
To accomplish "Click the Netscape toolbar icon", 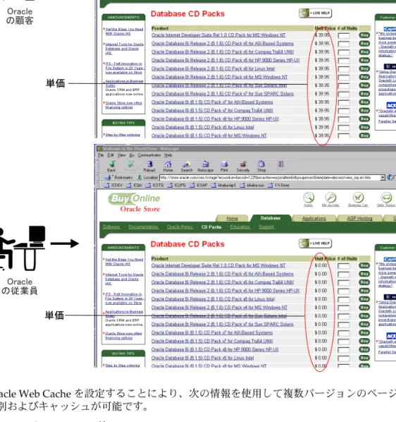I will click(x=206, y=164).
